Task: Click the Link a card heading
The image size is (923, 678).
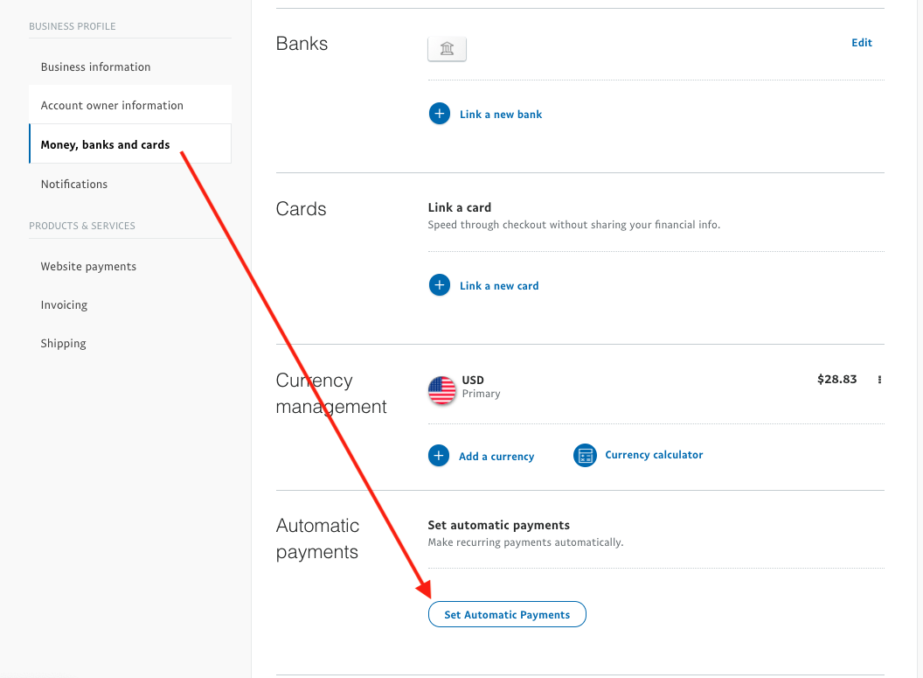Action: 459,207
